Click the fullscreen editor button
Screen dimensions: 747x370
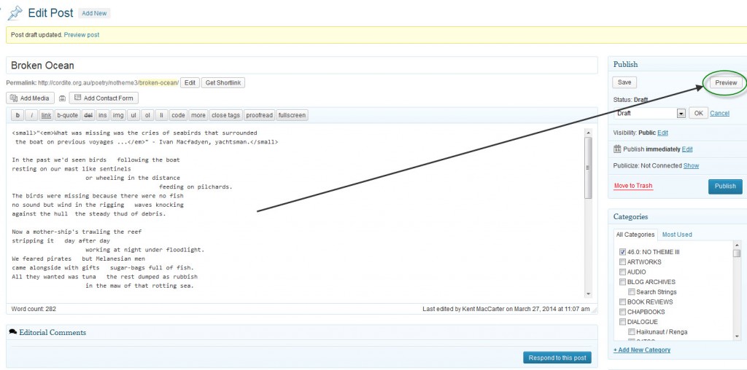[x=292, y=115]
